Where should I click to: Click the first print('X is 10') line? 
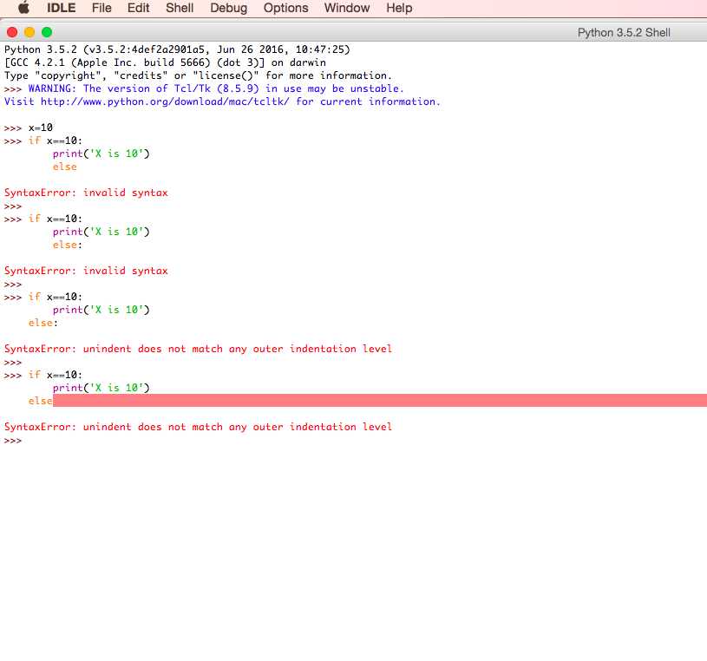(101, 154)
